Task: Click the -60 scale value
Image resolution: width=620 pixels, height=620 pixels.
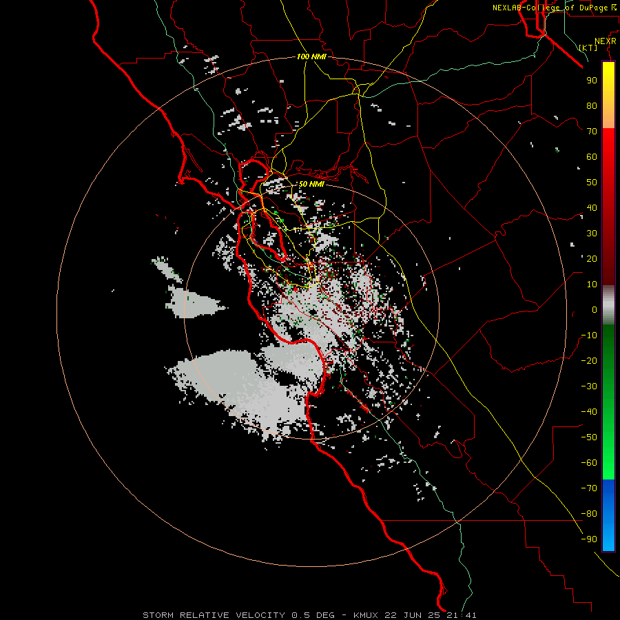Action: [589, 463]
